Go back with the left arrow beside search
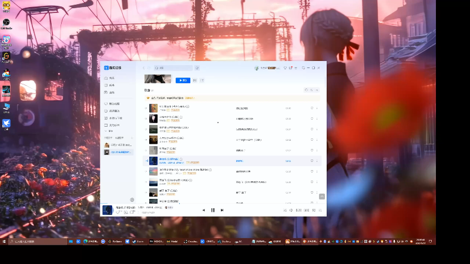This screenshot has width=470, height=264. pyautogui.click(x=143, y=68)
